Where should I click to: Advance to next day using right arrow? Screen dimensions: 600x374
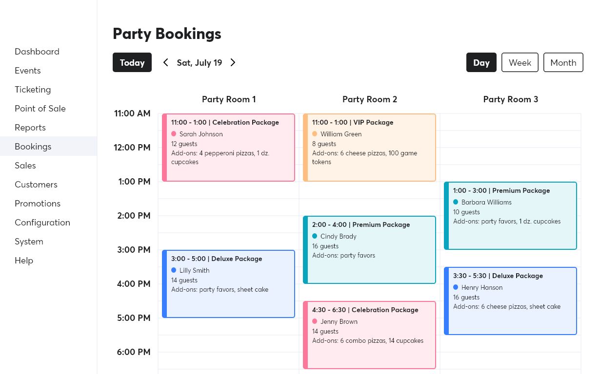tap(233, 62)
